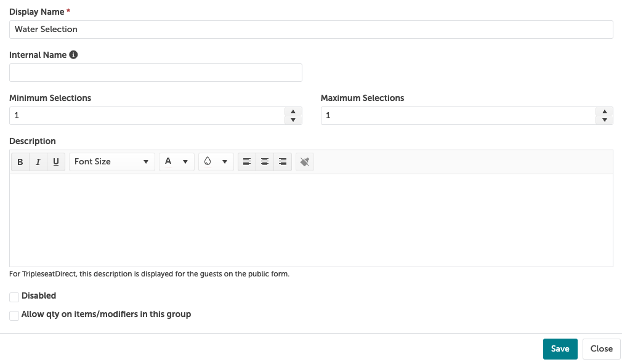Check the Disabled checkbox
Viewport: 622px width, 362px height.
[14, 297]
